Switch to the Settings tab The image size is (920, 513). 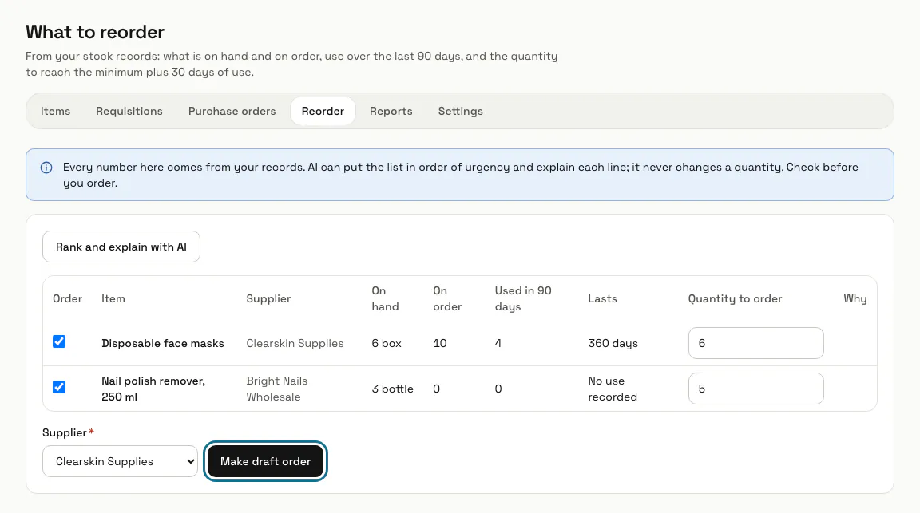pos(461,112)
